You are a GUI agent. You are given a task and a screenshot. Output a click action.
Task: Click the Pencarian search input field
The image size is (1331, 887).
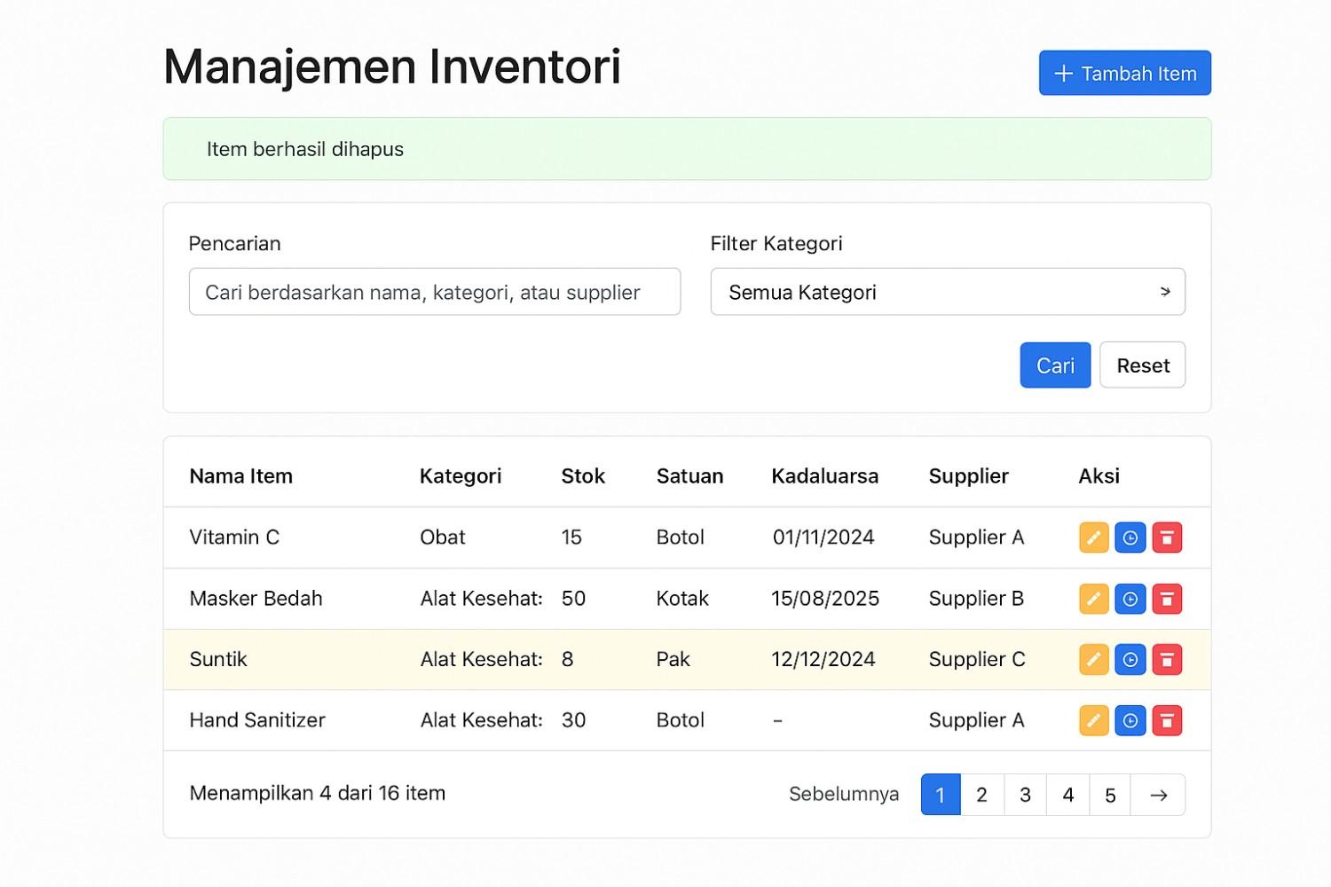(435, 292)
